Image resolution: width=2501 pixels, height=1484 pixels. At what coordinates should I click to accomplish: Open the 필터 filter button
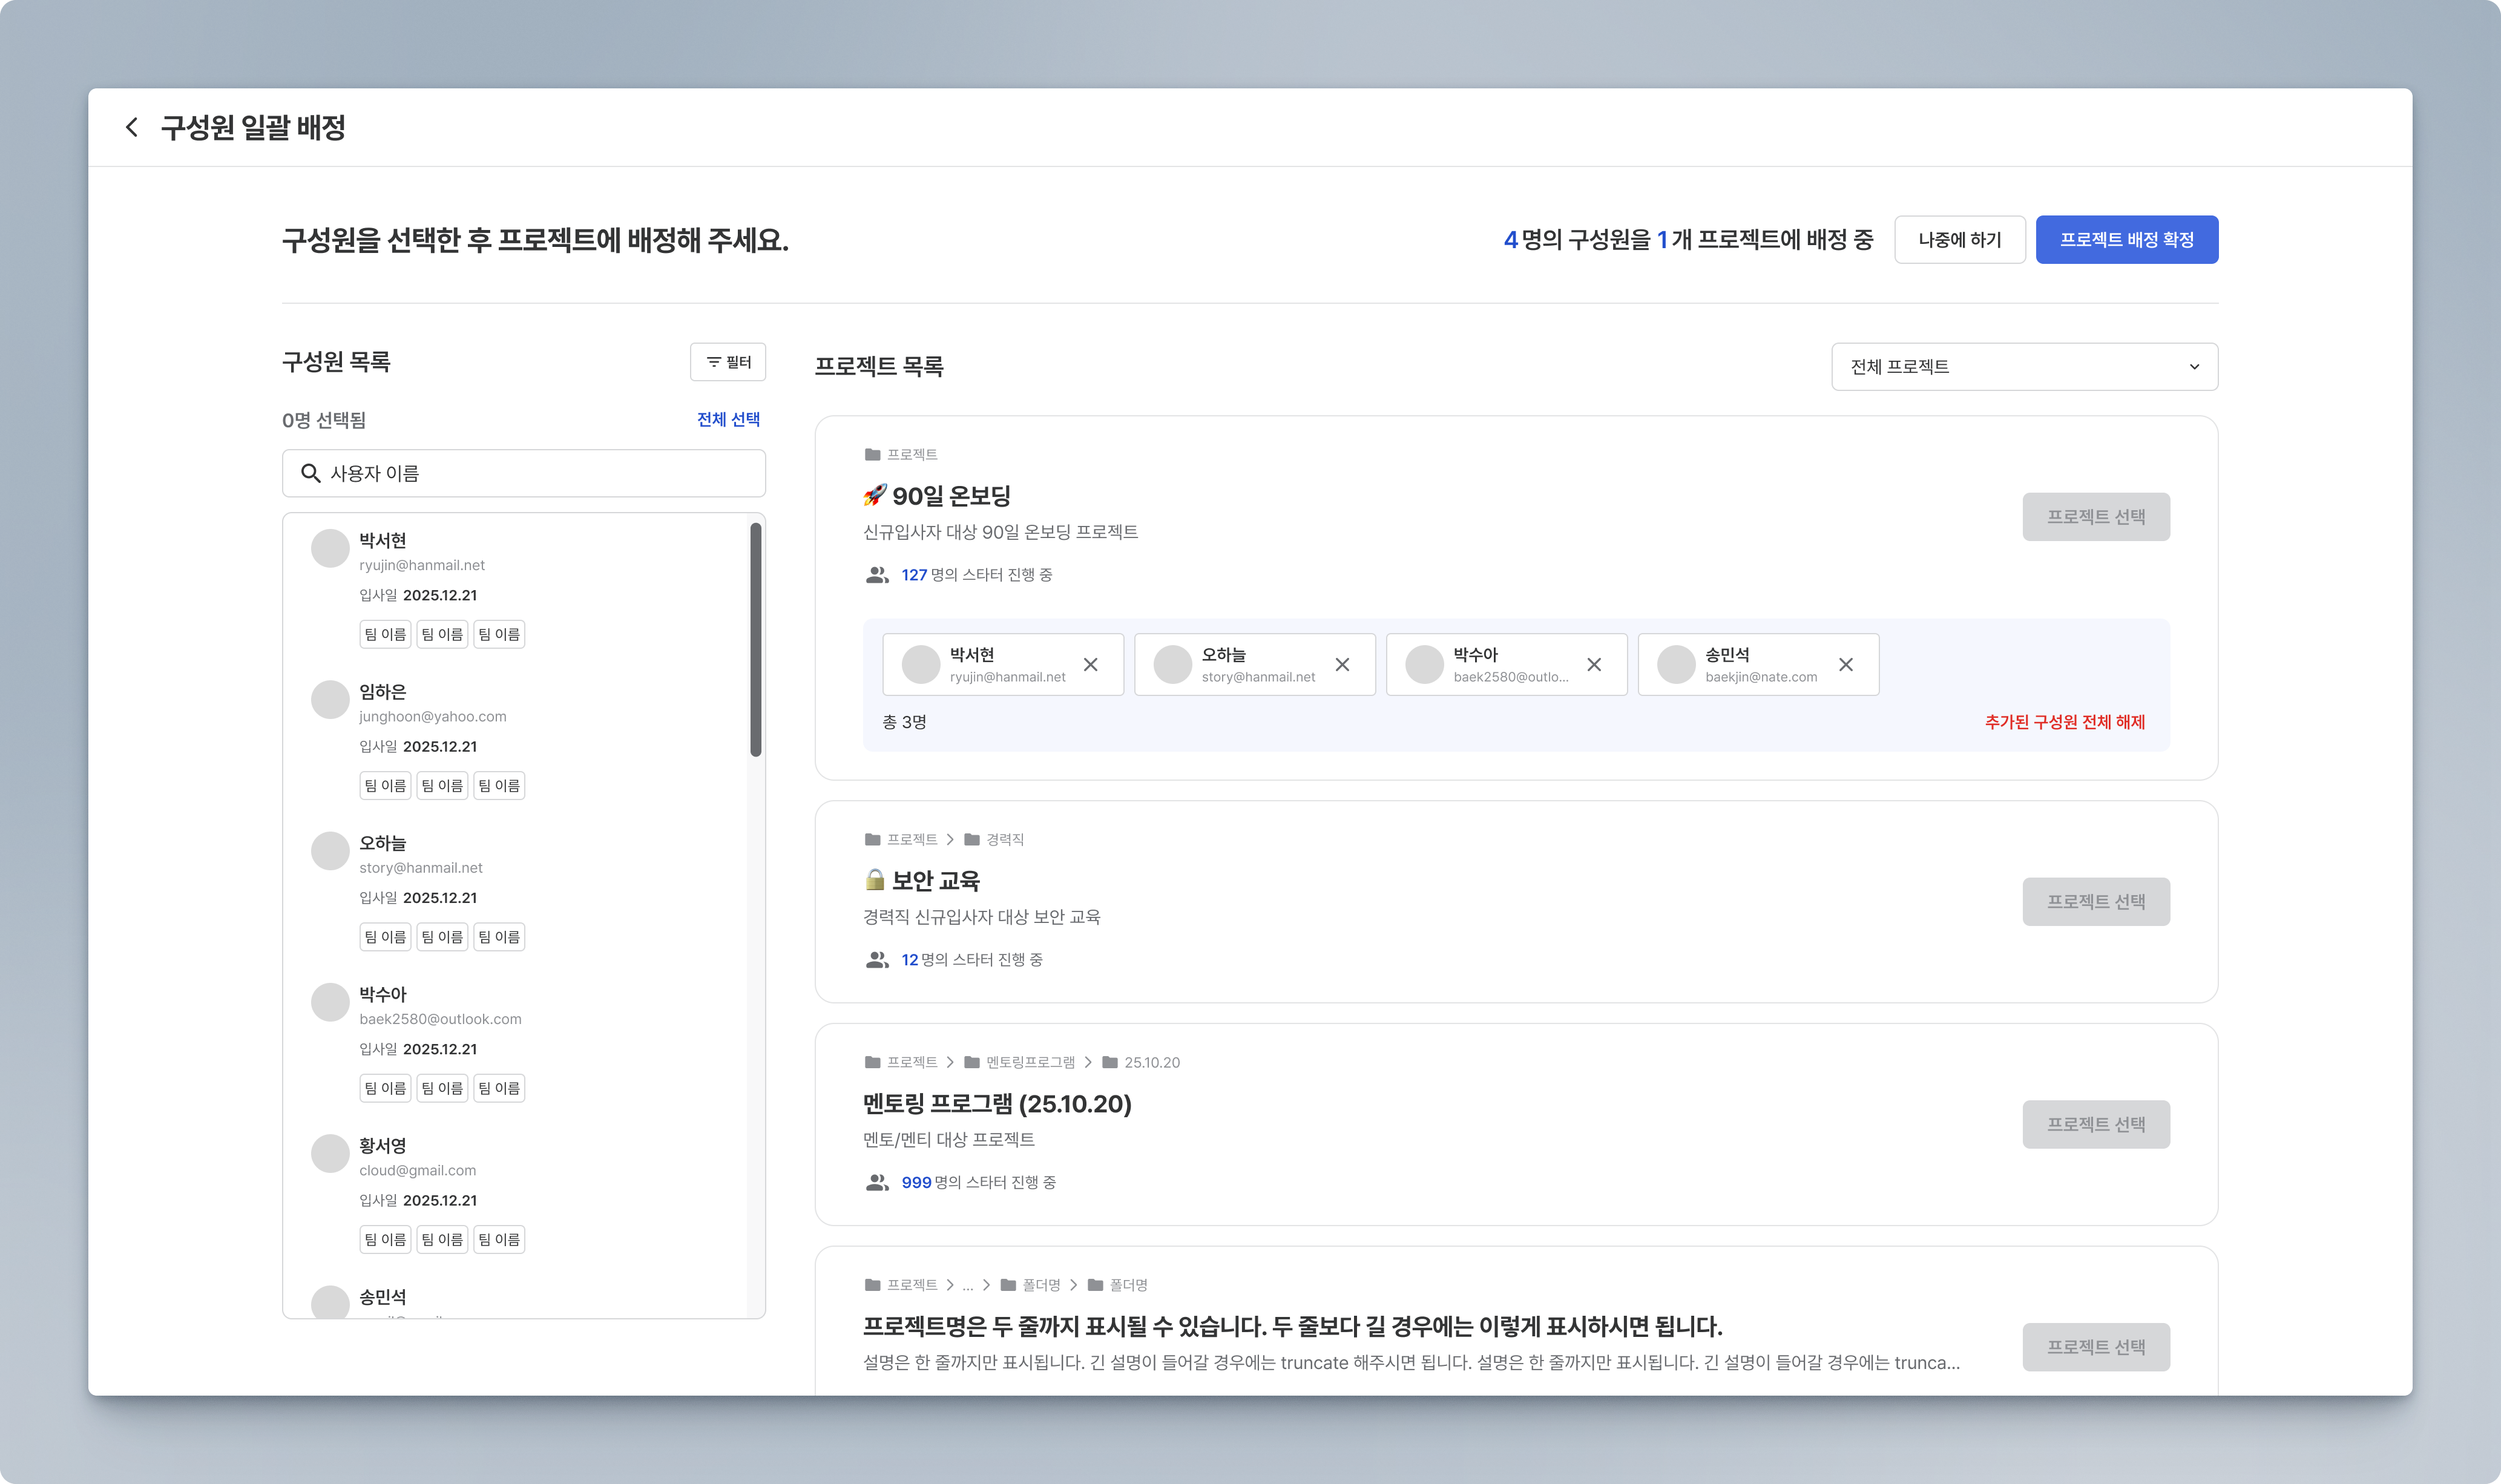tap(728, 362)
